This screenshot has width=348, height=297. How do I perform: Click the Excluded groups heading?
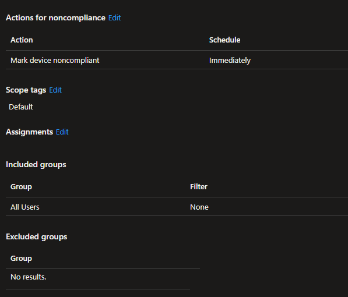[x=36, y=236]
